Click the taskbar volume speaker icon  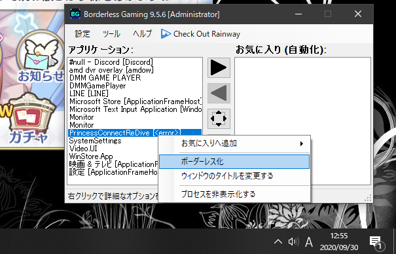(293, 242)
